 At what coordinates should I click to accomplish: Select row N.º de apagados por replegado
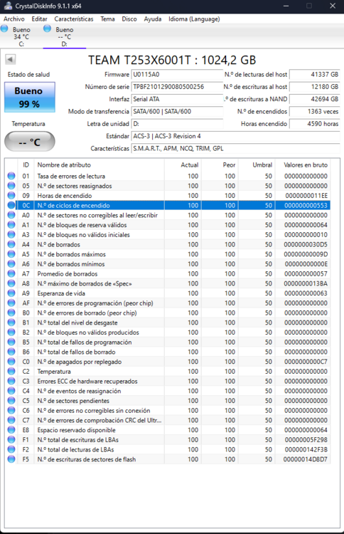[x=168, y=361]
